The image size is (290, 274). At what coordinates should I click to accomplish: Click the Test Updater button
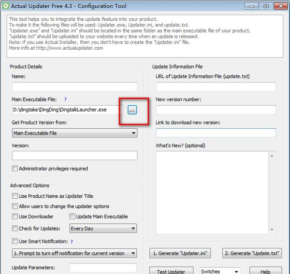(x=171, y=271)
